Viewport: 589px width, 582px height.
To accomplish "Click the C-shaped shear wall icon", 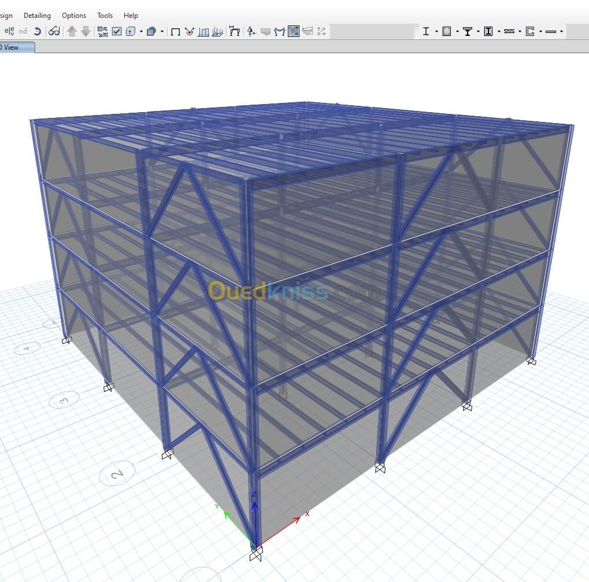I will click(x=530, y=31).
